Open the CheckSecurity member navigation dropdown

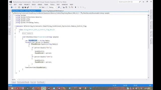148,13
